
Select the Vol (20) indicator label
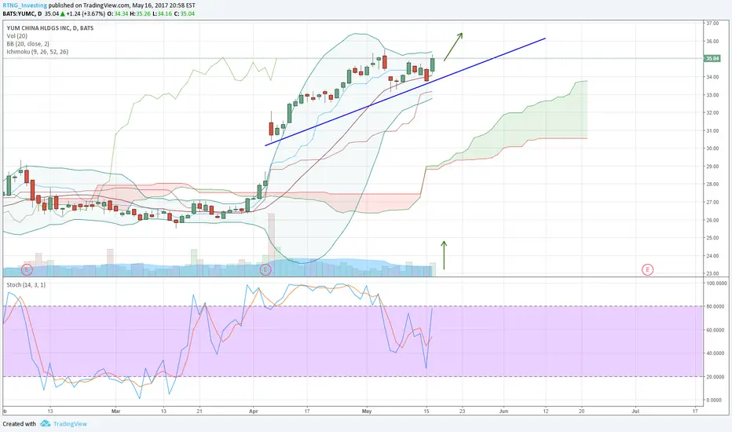pyautogui.click(x=16, y=36)
